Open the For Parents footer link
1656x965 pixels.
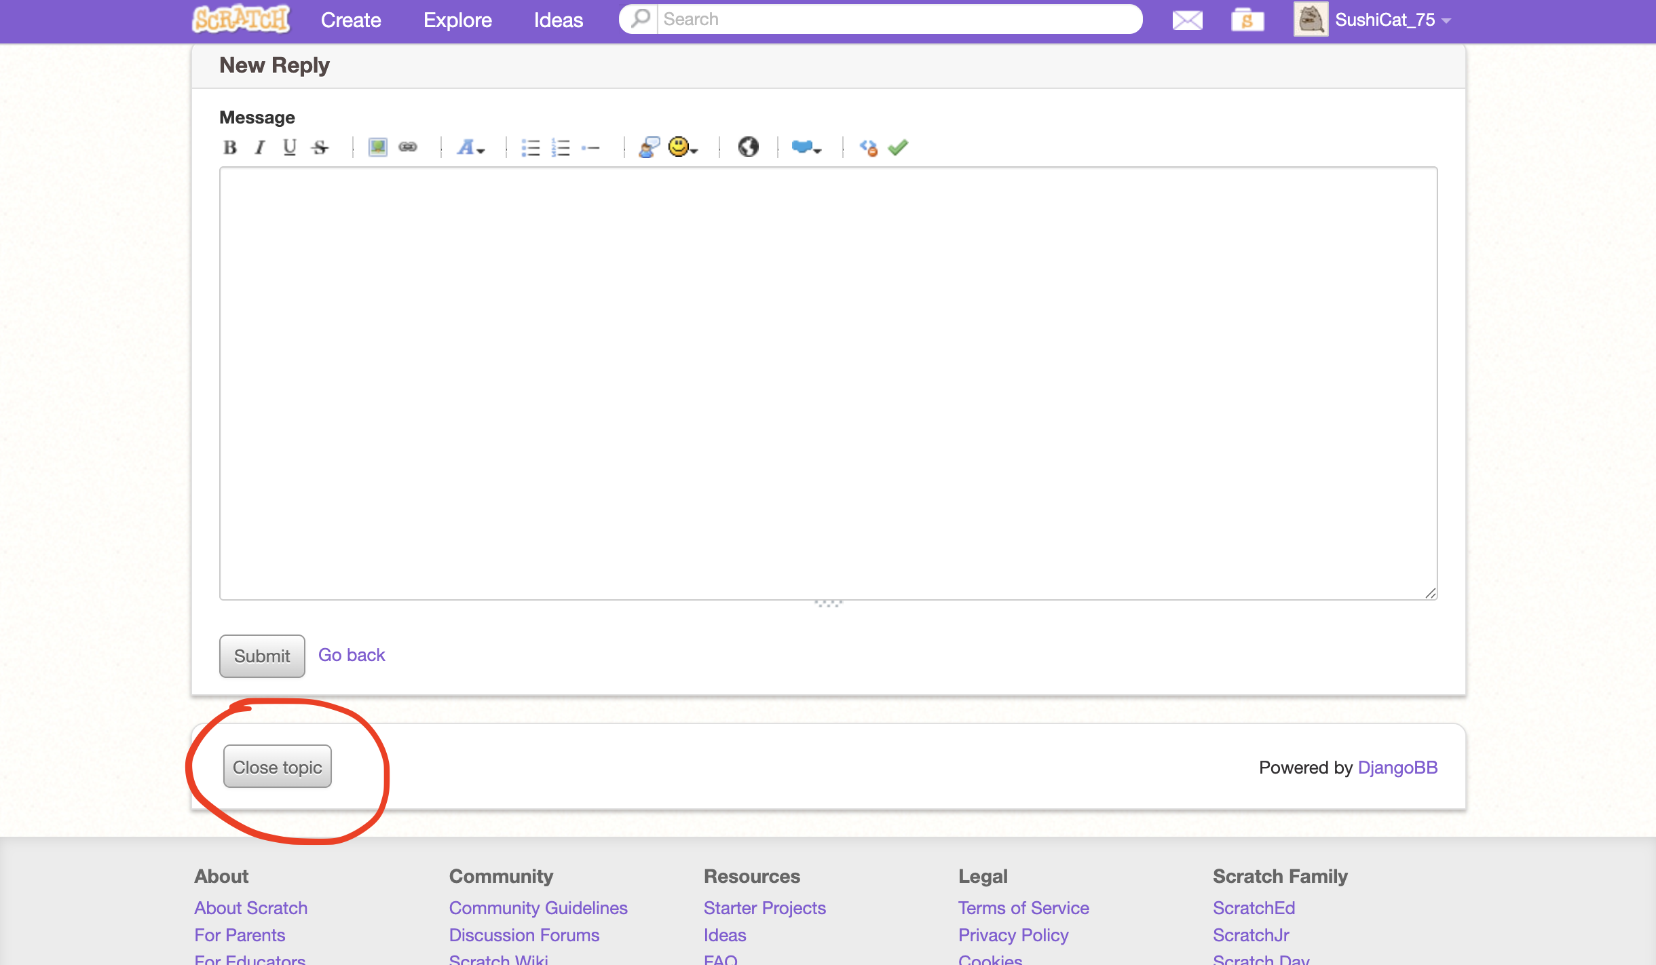point(240,935)
